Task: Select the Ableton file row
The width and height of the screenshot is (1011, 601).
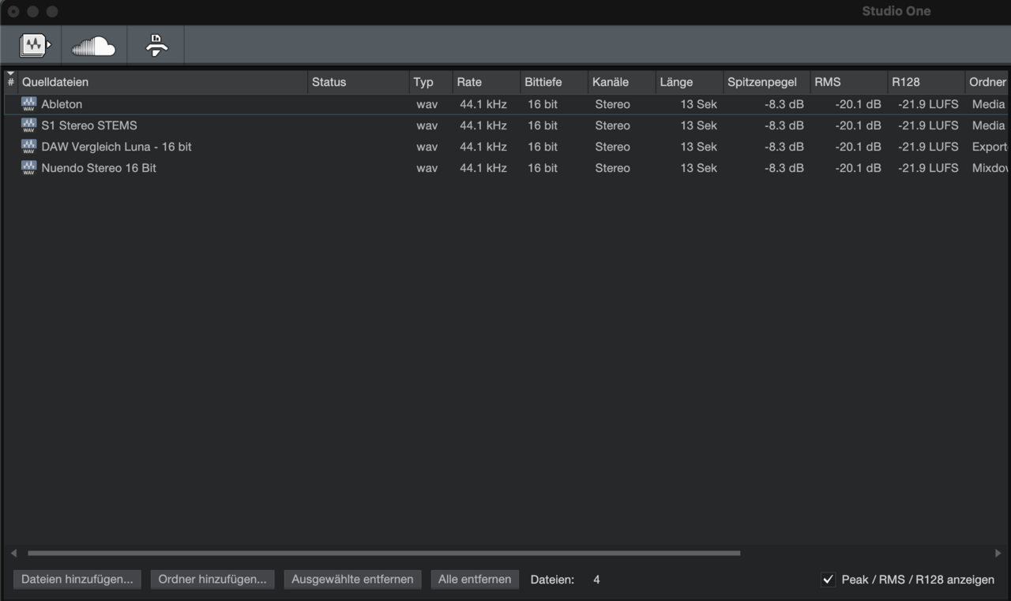Action: (x=507, y=104)
